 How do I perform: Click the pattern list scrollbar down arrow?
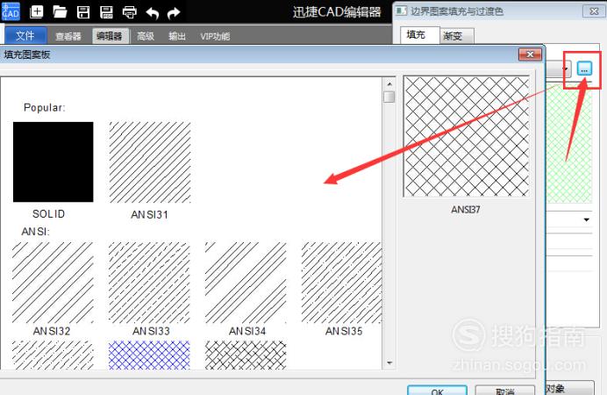pos(389,363)
